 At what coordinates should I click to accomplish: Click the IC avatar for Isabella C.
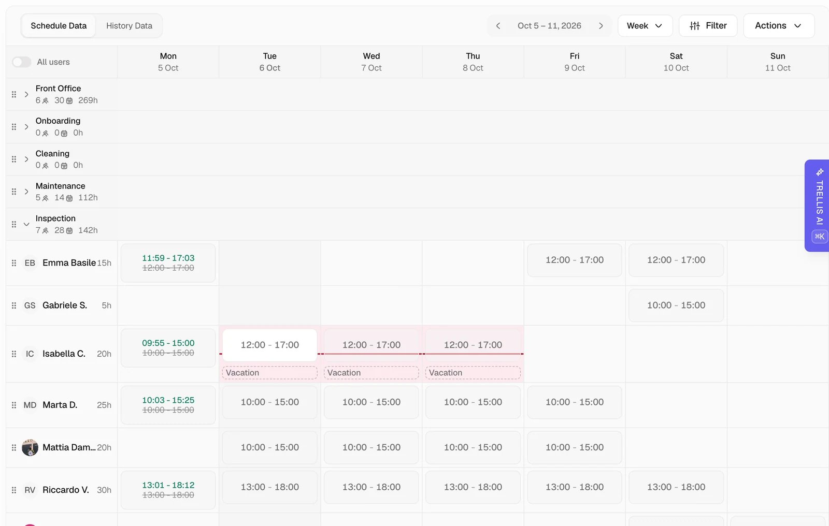point(30,354)
